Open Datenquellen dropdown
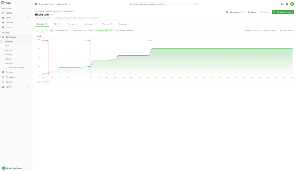This screenshot has width=296, height=171. click(x=235, y=12)
